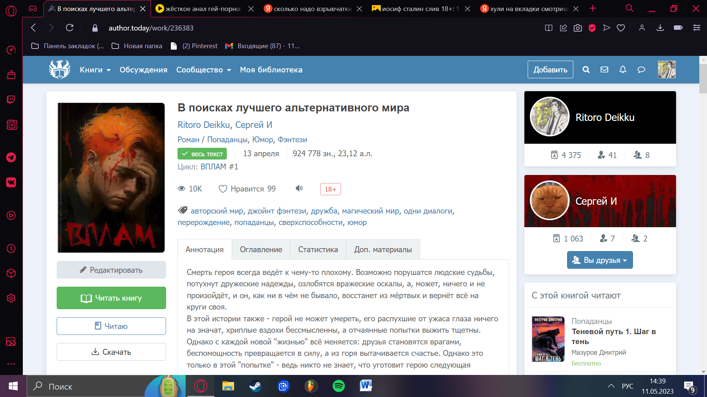Image resolution: width=707 pixels, height=397 pixels.
Task: Click the audio speaker icon near likes
Action: (x=299, y=189)
